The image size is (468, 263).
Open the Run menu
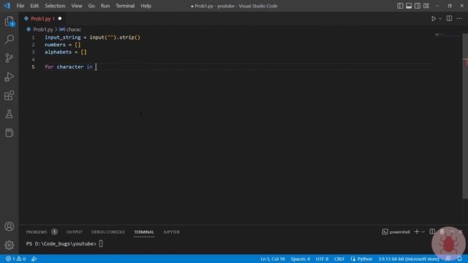pyautogui.click(x=105, y=6)
